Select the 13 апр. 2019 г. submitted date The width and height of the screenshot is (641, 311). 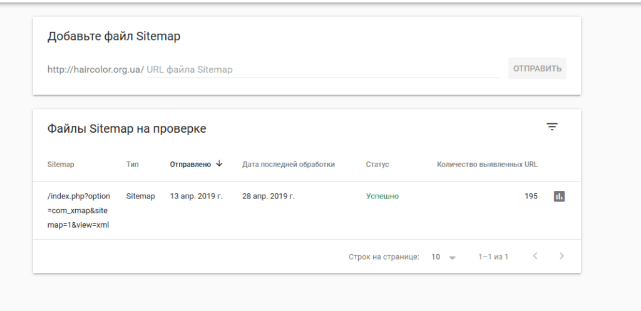[196, 196]
